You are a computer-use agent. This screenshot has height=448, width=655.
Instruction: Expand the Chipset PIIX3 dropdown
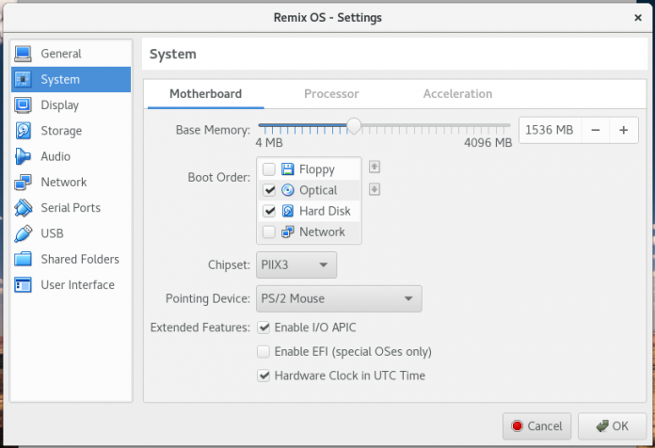(296, 265)
